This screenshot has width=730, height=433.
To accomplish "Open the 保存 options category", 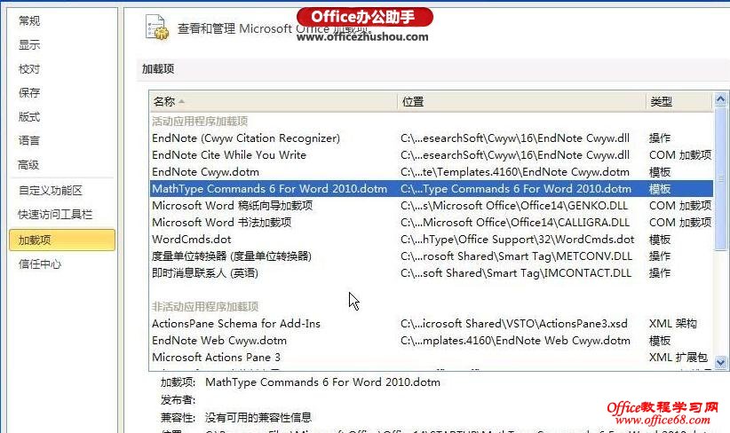I will pyautogui.click(x=29, y=93).
